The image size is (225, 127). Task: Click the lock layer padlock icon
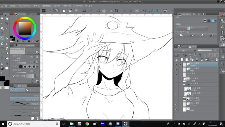point(200,55)
